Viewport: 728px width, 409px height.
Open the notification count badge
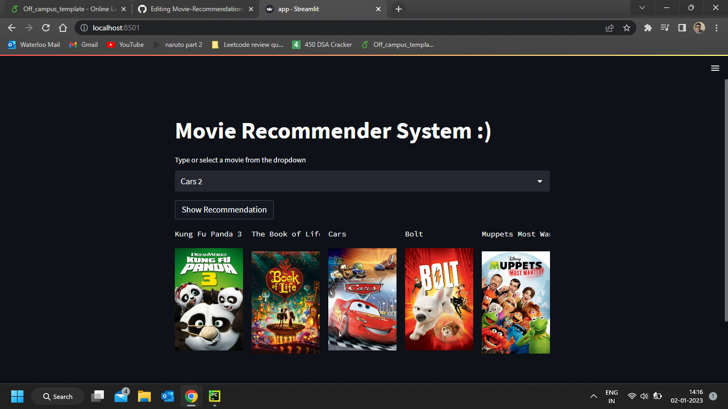(x=713, y=396)
